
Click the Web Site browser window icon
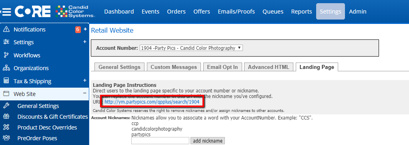point(6,94)
